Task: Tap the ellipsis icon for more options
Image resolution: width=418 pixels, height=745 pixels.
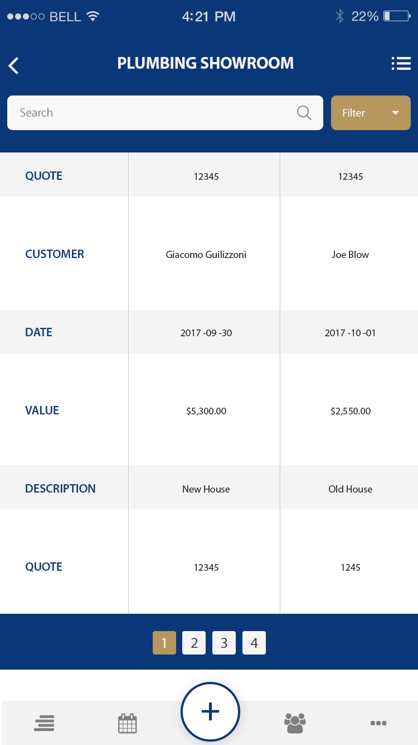Action: [378, 723]
